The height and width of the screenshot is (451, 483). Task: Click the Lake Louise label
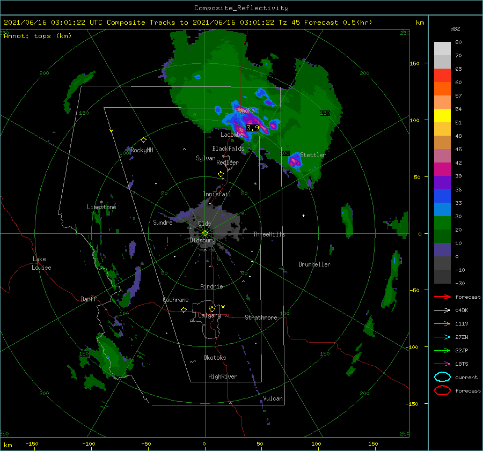pos(41,263)
